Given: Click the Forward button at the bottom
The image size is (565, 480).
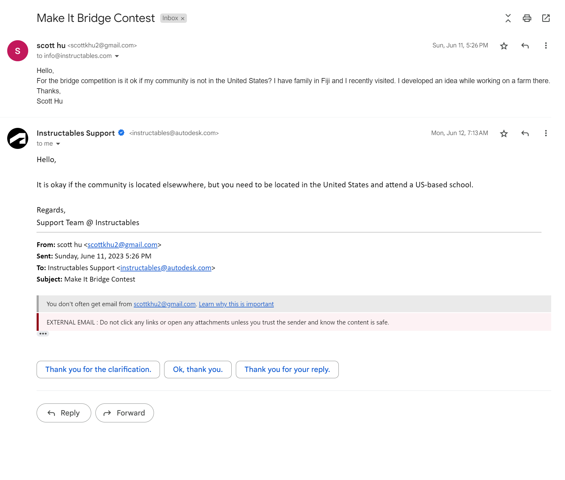Looking at the screenshot, I should 125,413.
